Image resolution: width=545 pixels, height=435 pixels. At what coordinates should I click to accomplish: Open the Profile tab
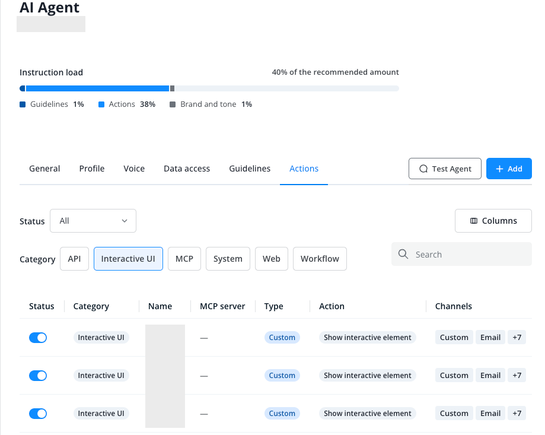coord(92,169)
